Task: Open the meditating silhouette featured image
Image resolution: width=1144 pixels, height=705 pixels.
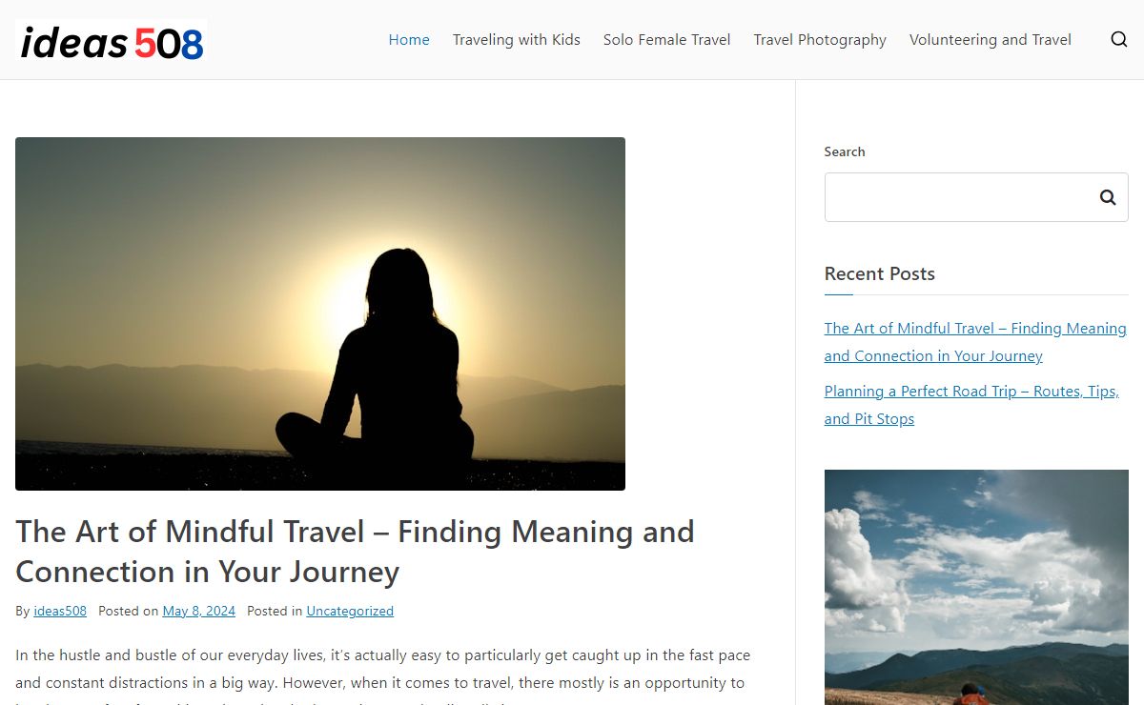Action: tap(320, 313)
